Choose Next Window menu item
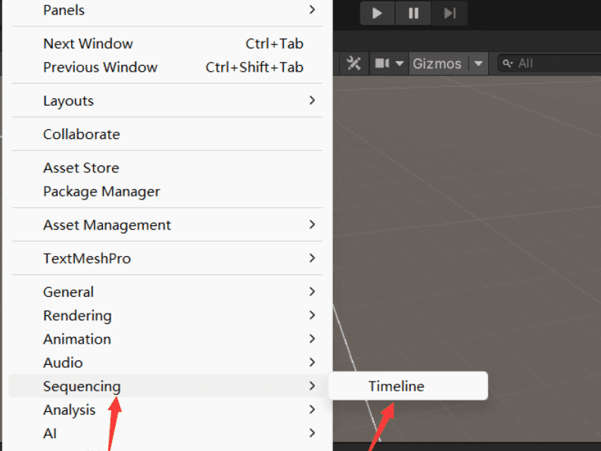 [x=88, y=44]
